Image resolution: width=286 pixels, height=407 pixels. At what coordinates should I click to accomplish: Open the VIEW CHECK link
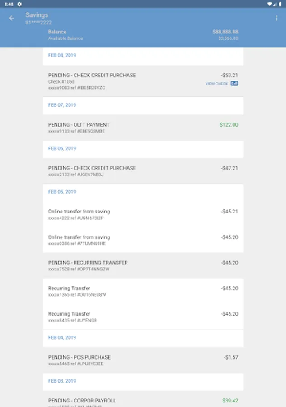point(217,84)
